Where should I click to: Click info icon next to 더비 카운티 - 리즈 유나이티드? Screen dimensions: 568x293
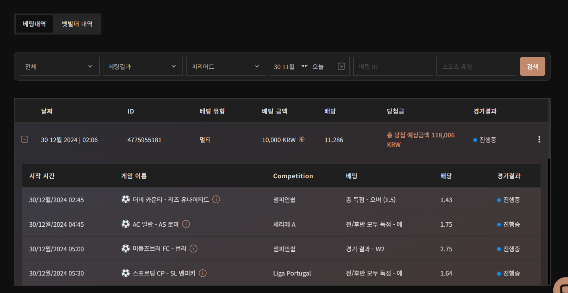216,199
